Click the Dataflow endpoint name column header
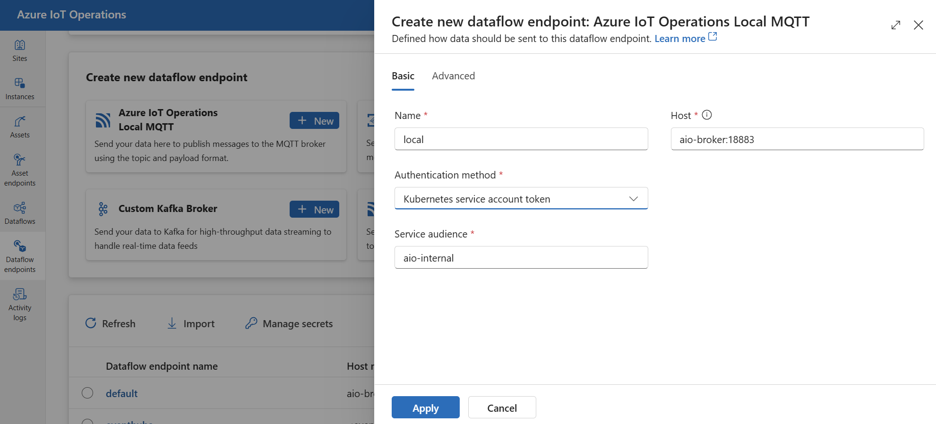The height and width of the screenshot is (424, 936). pyautogui.click(x=162, y=366)
